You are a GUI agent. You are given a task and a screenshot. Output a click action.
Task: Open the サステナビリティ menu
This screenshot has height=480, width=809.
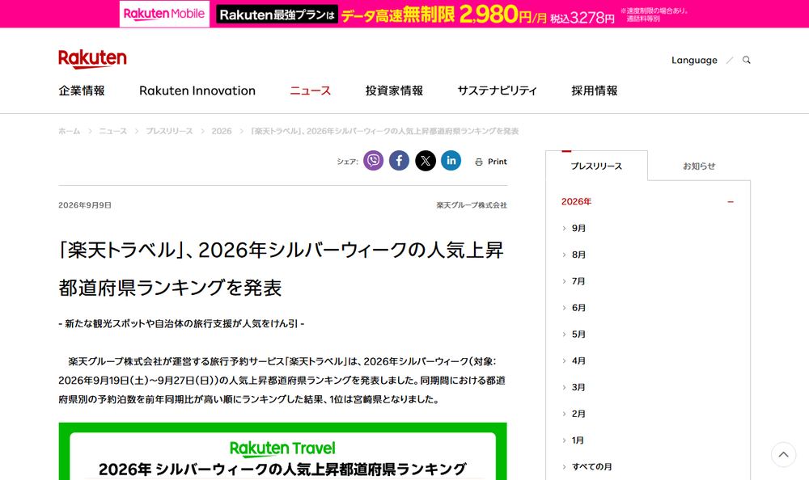coord(497,91)
